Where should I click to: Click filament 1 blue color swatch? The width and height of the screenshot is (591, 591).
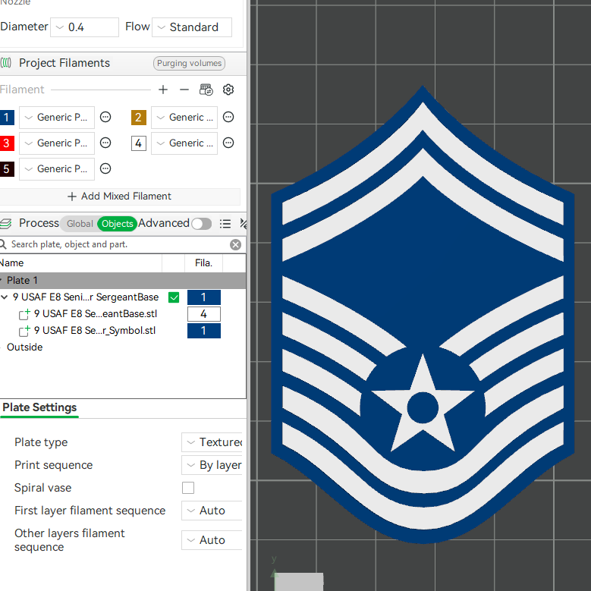pos(7,118)
